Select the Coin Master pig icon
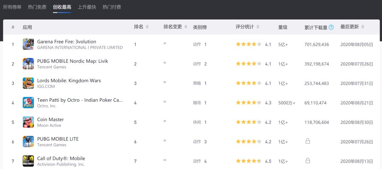This screenshot has width=382, height=169. tap(28, 122)
